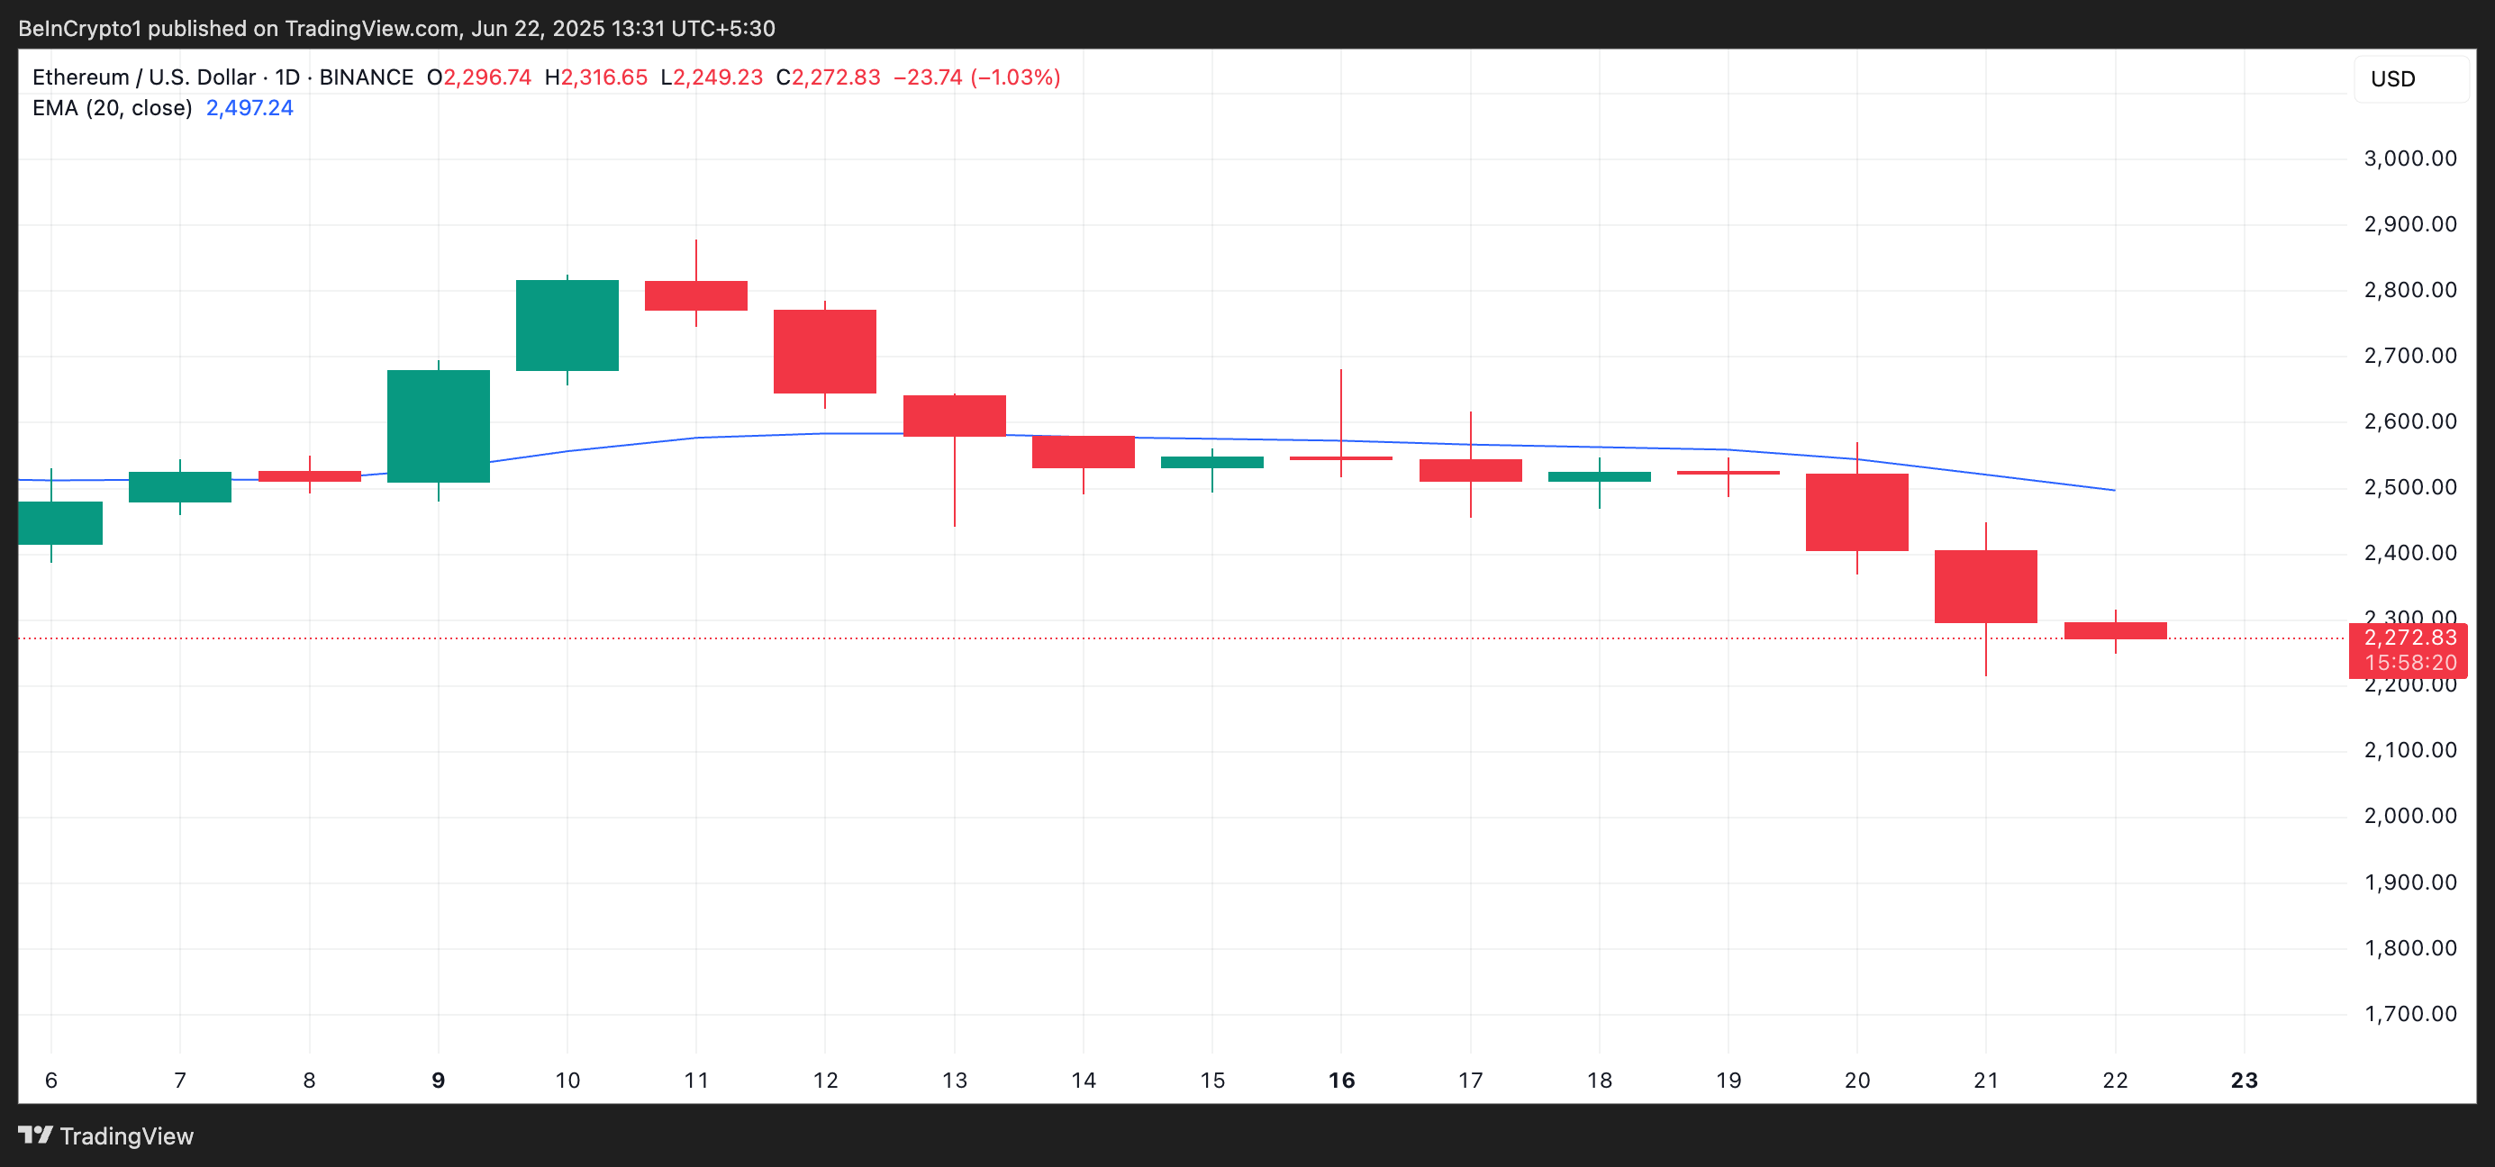Click the BeInCrypto1 publisher name
The image size is (2495, 1167).
77,27
